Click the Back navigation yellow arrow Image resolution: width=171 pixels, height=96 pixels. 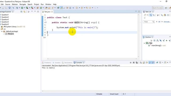click(x=90, y=8)
